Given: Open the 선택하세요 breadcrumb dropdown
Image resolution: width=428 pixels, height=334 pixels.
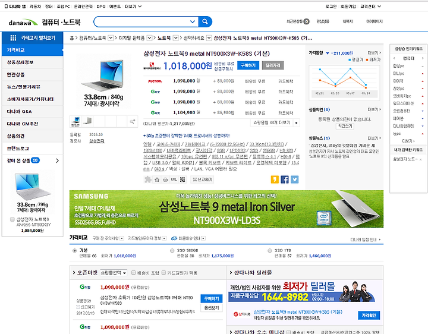Looking at the screenshot, I should pos(209,38).
